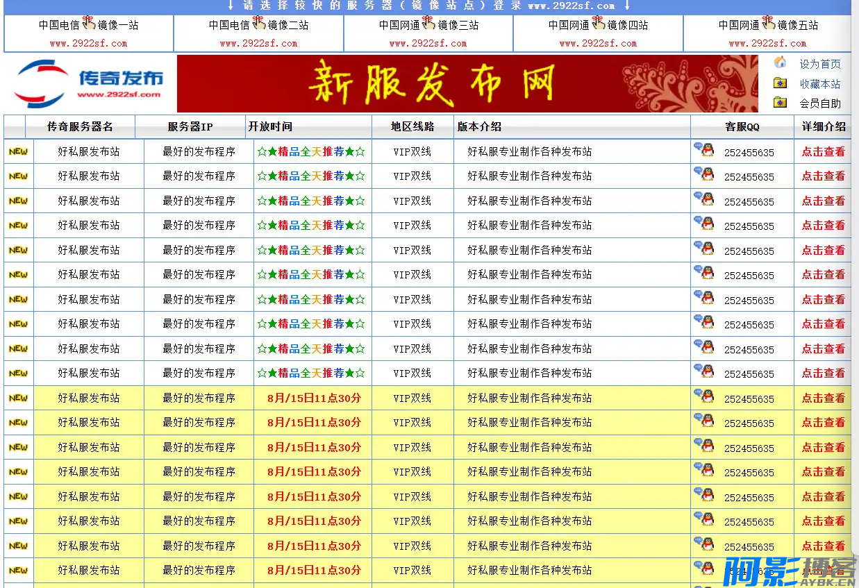Open the 中国电信 镜像二站 mirror link
Screen dimensions: 859x588
(259, 25)
